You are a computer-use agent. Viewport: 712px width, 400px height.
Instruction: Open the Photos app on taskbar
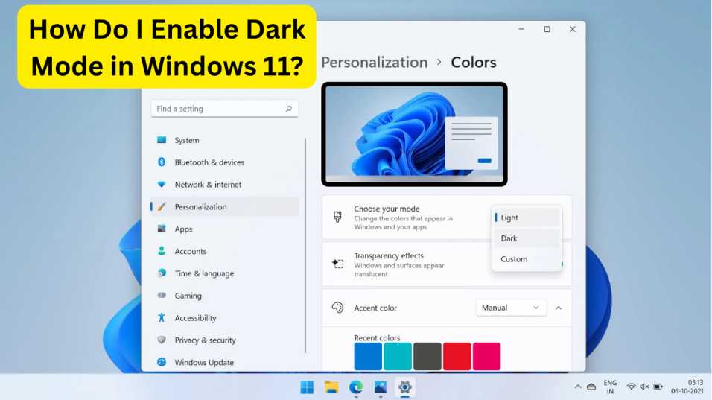point(381,387)
